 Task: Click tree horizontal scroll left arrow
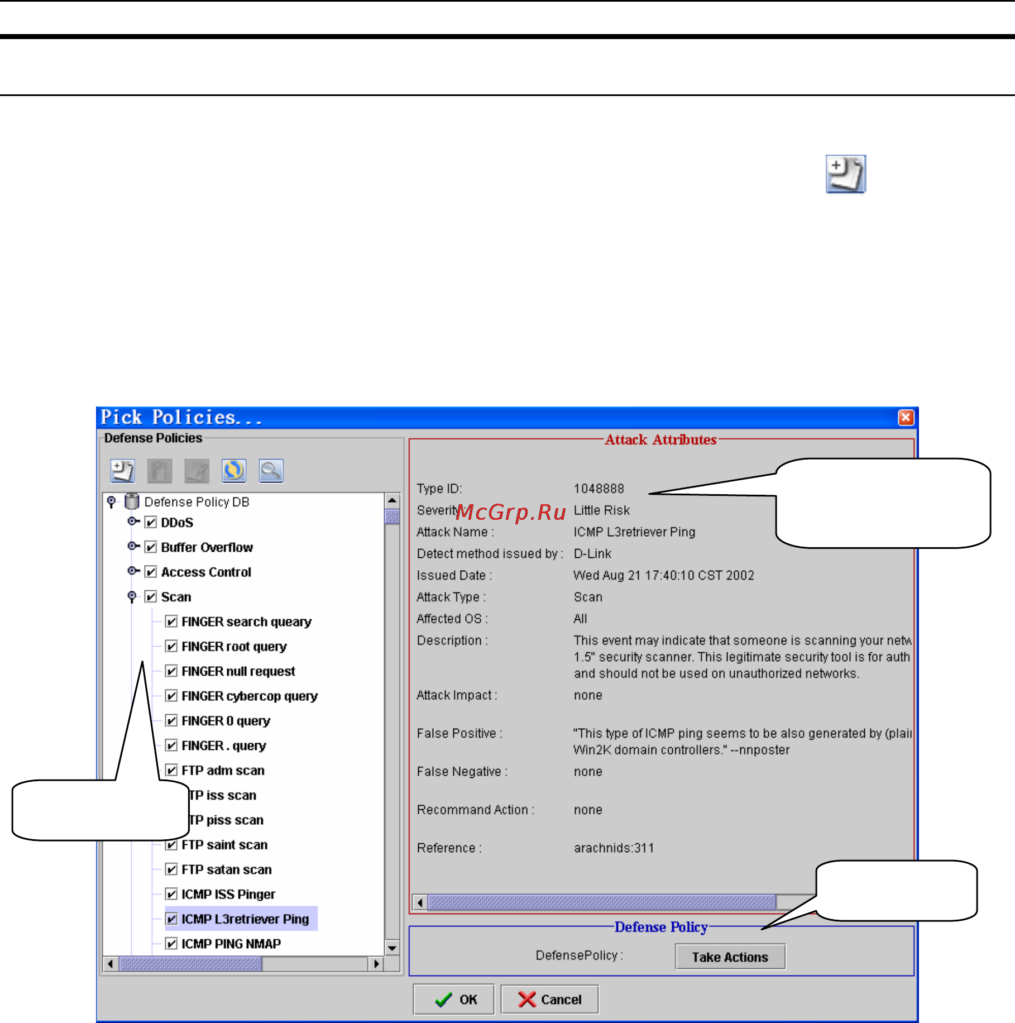(111, 964)
